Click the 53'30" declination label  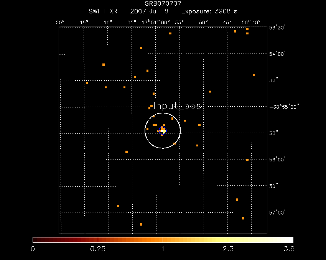click(x=278, y=28)
